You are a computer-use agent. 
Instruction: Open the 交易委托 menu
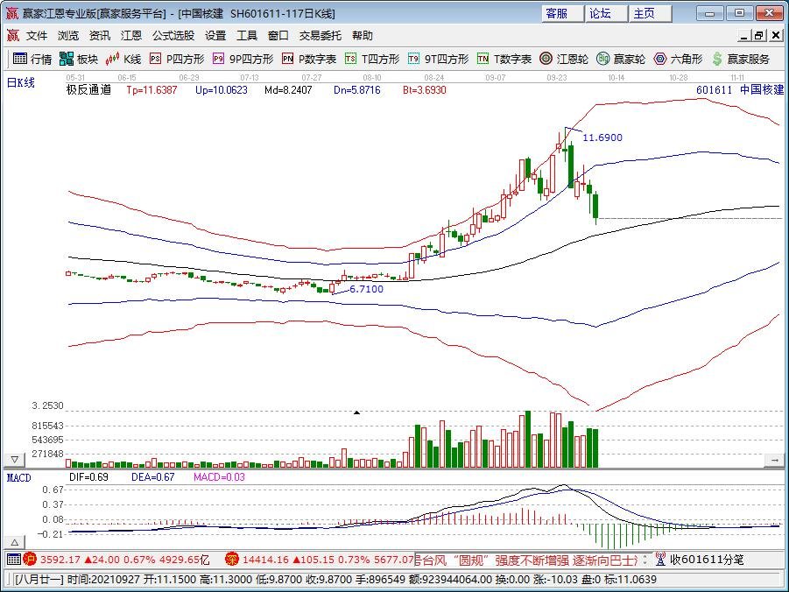(x=321, y=36)
